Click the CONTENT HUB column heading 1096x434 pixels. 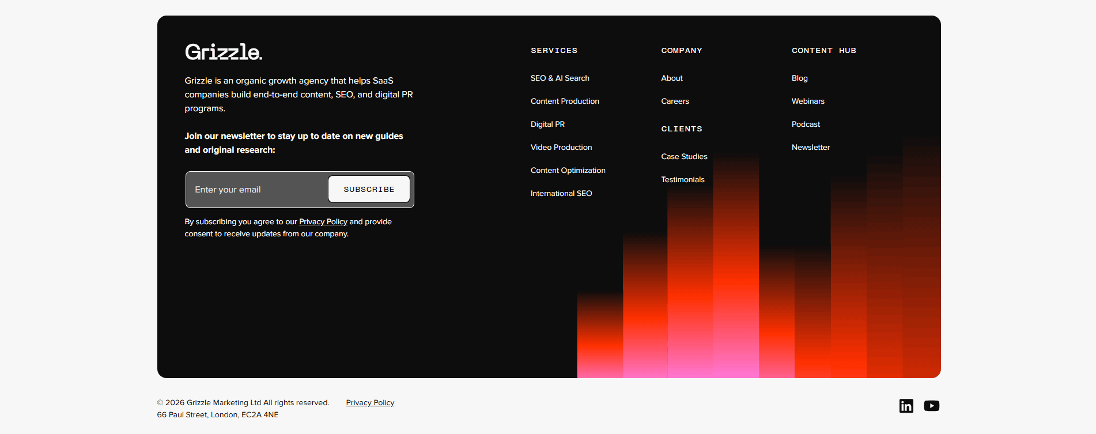[823, 50]
